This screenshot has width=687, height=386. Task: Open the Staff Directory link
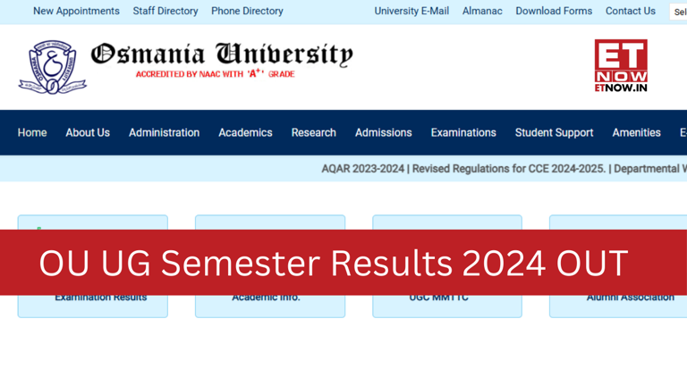coord(165,11)
